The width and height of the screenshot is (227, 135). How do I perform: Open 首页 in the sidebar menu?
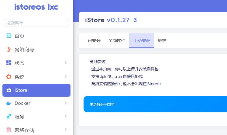pos(36,36)
